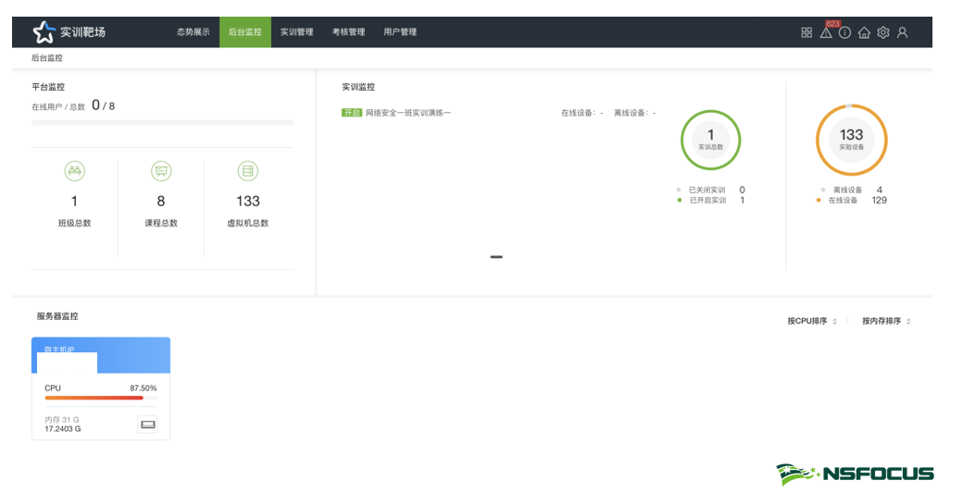Open the grid apps icon in header
Screen dimensions: 963x493
click(x=807, y=32)
